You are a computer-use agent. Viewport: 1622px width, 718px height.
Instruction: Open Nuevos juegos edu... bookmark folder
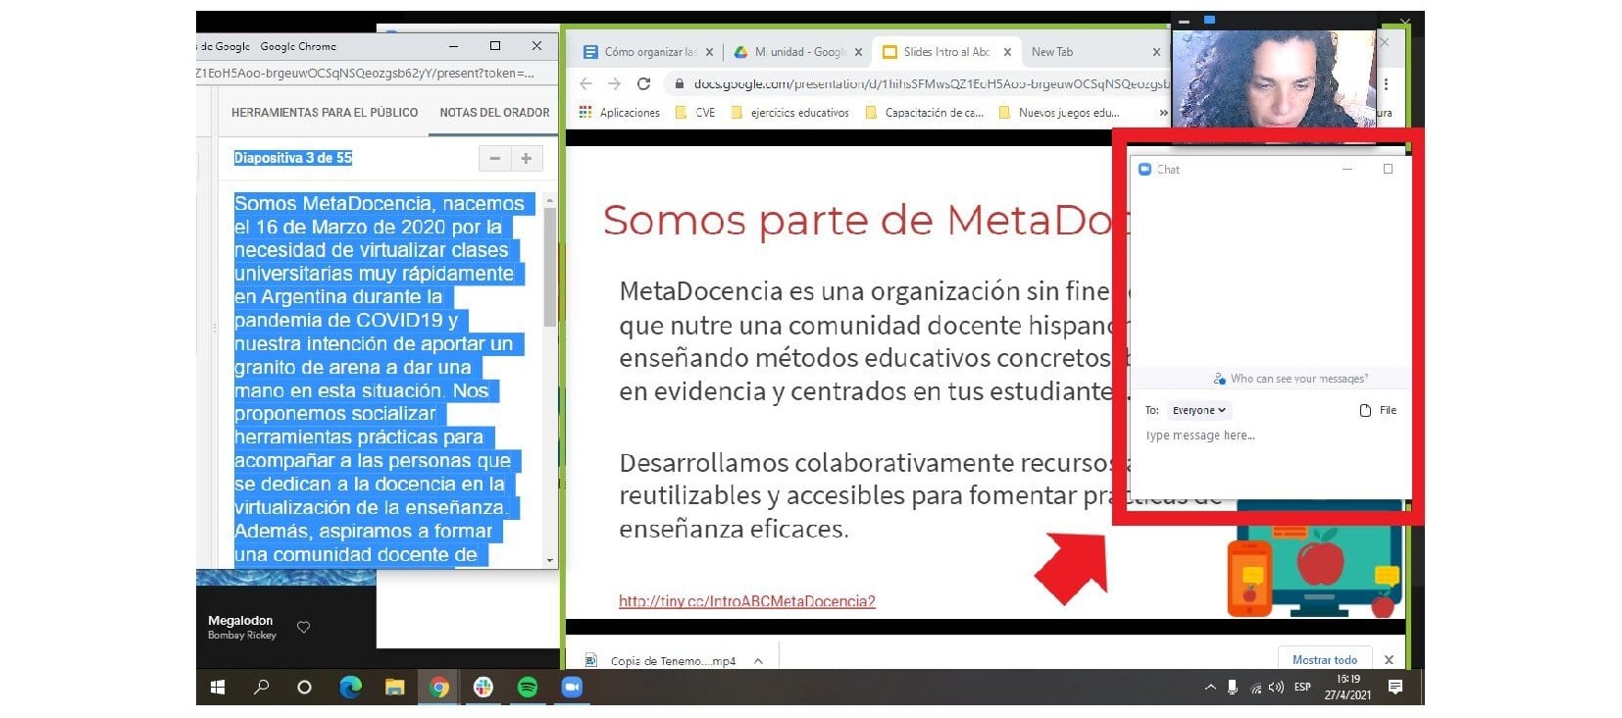[x=1058, y=113]
